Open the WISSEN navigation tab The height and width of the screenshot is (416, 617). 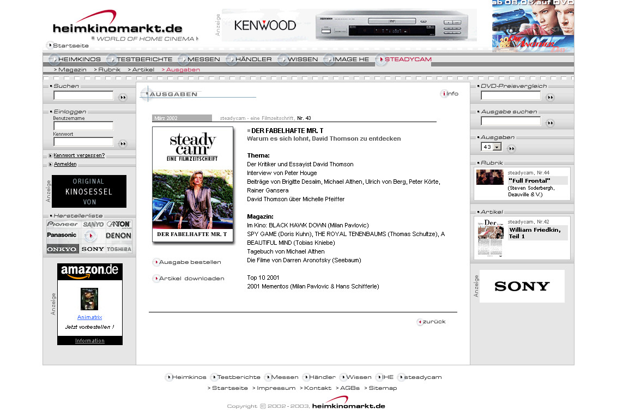pos(298,59)
